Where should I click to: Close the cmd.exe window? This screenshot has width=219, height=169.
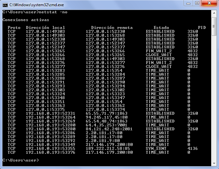tap(209, 3)
